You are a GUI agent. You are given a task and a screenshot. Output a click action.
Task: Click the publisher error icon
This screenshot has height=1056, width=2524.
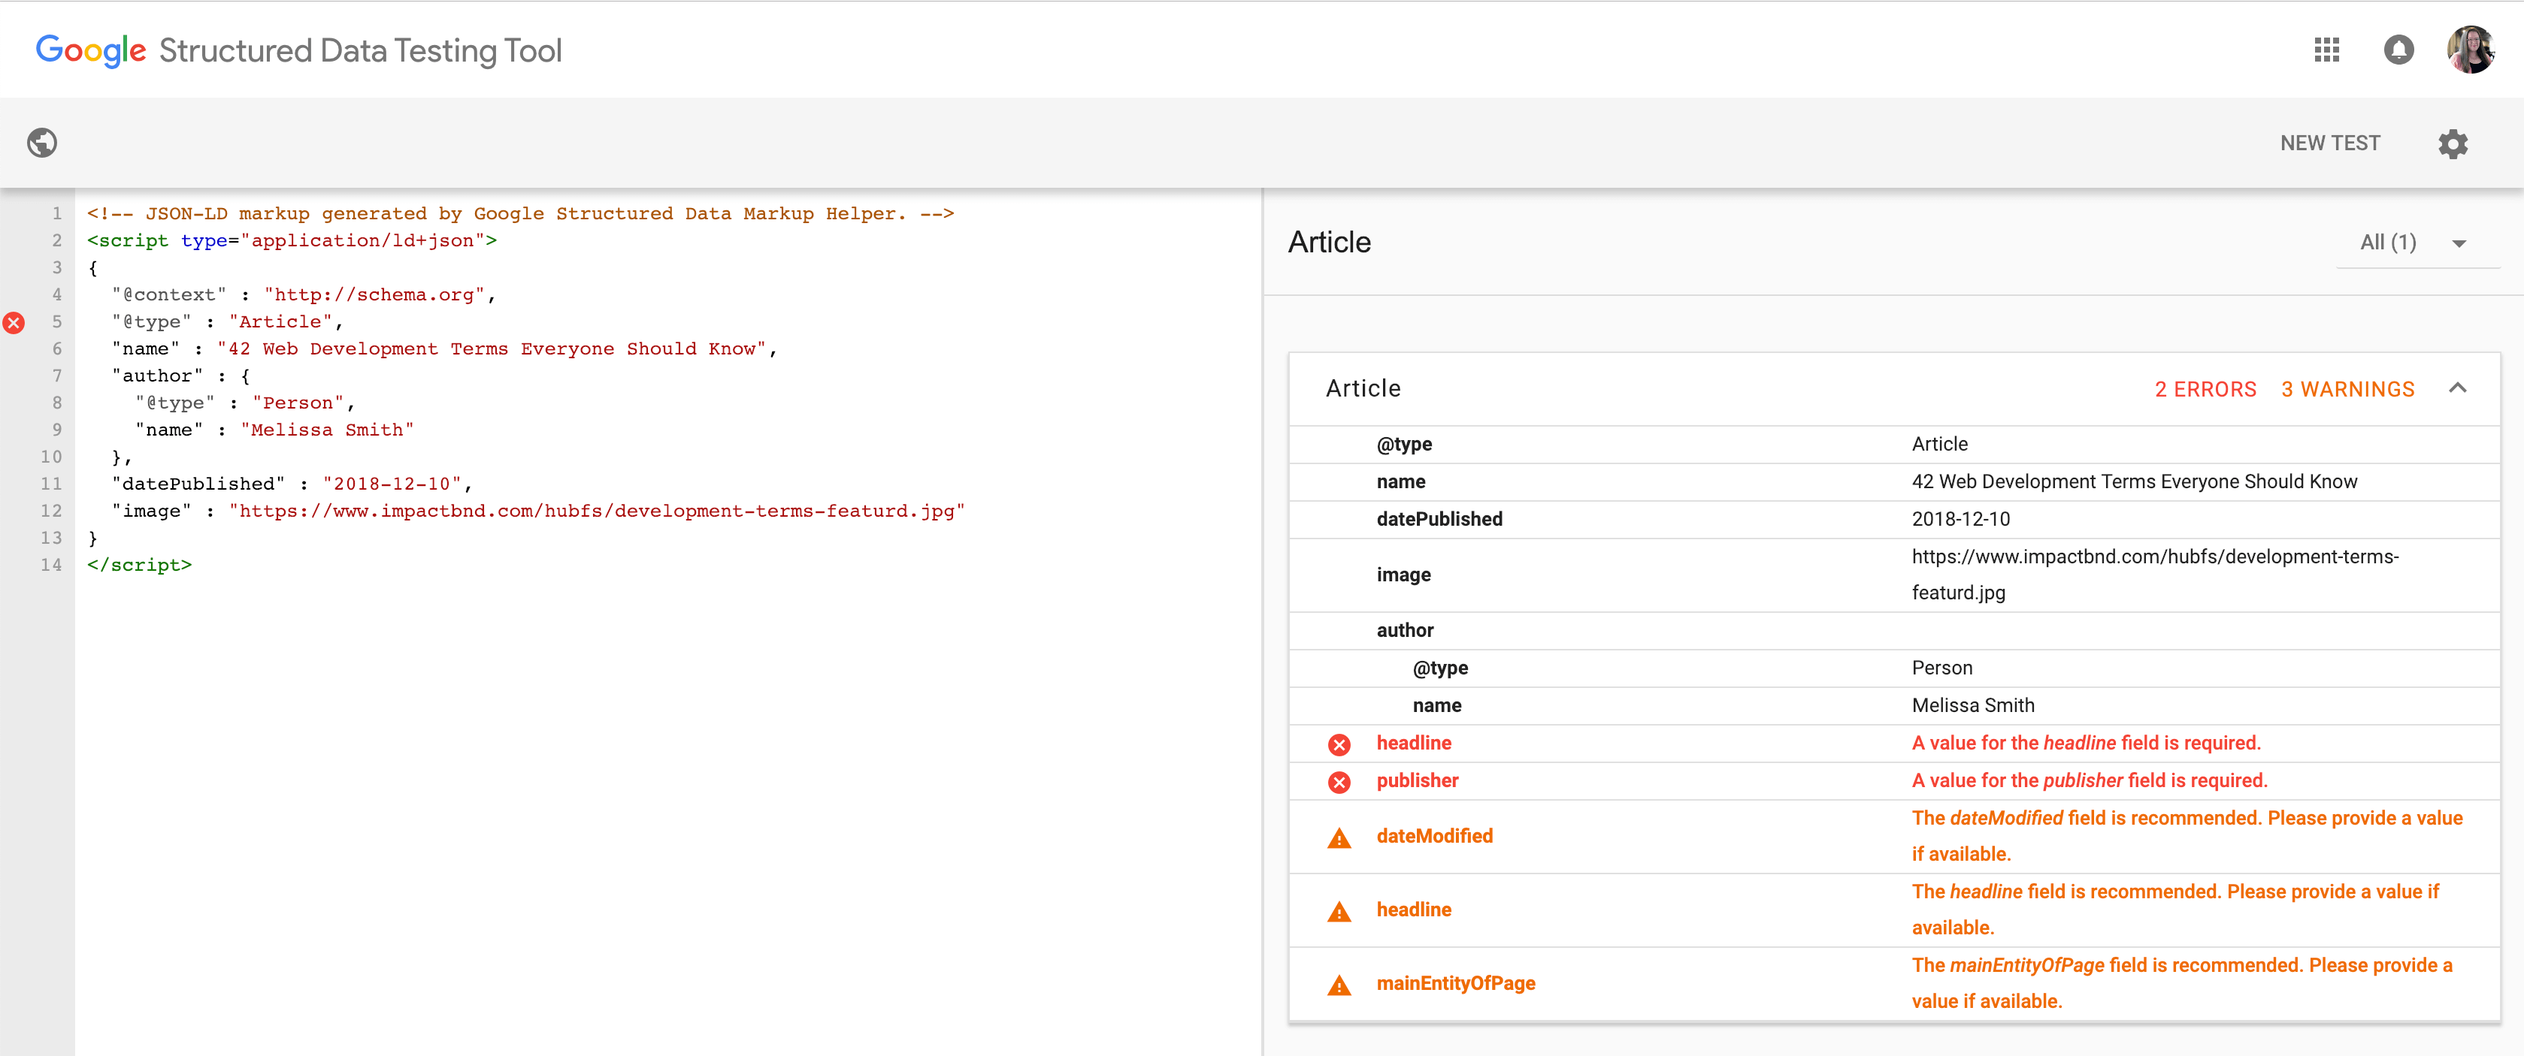pos(1339,781)
